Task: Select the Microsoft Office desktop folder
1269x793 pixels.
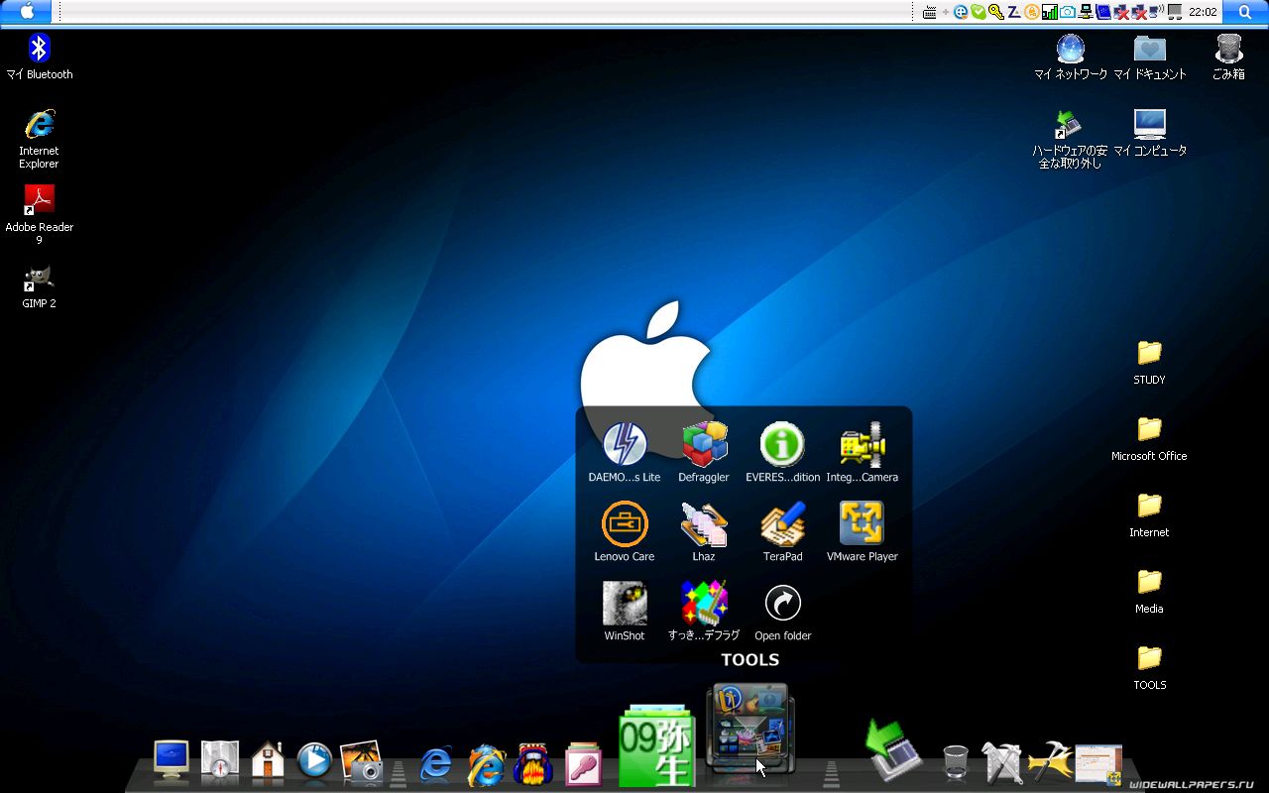Action: [x=1149, y=438]
